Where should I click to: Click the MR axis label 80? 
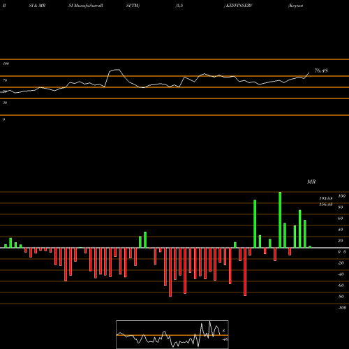(341, 207)
